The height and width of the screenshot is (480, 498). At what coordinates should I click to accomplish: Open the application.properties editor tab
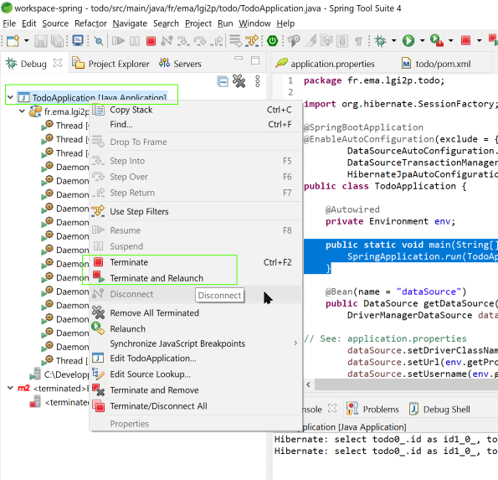pyautogui.click(x=326, y=64)
